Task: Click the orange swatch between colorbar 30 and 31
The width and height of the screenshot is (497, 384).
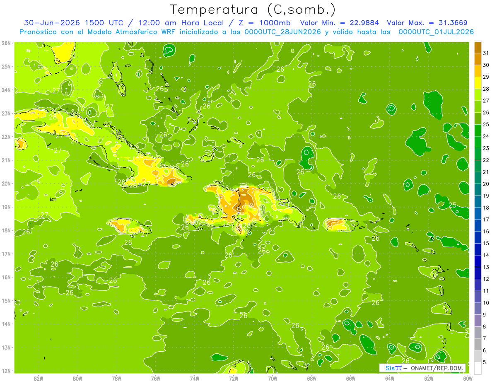Action: click(478, 59)
